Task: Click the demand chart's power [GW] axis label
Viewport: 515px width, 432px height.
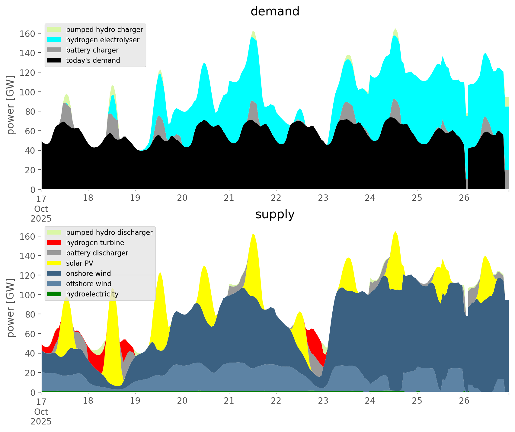Action: coord(11,105)
